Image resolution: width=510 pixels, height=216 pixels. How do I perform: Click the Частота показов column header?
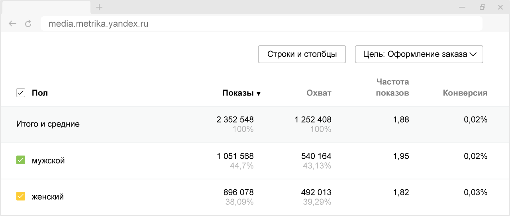(392, 88)
